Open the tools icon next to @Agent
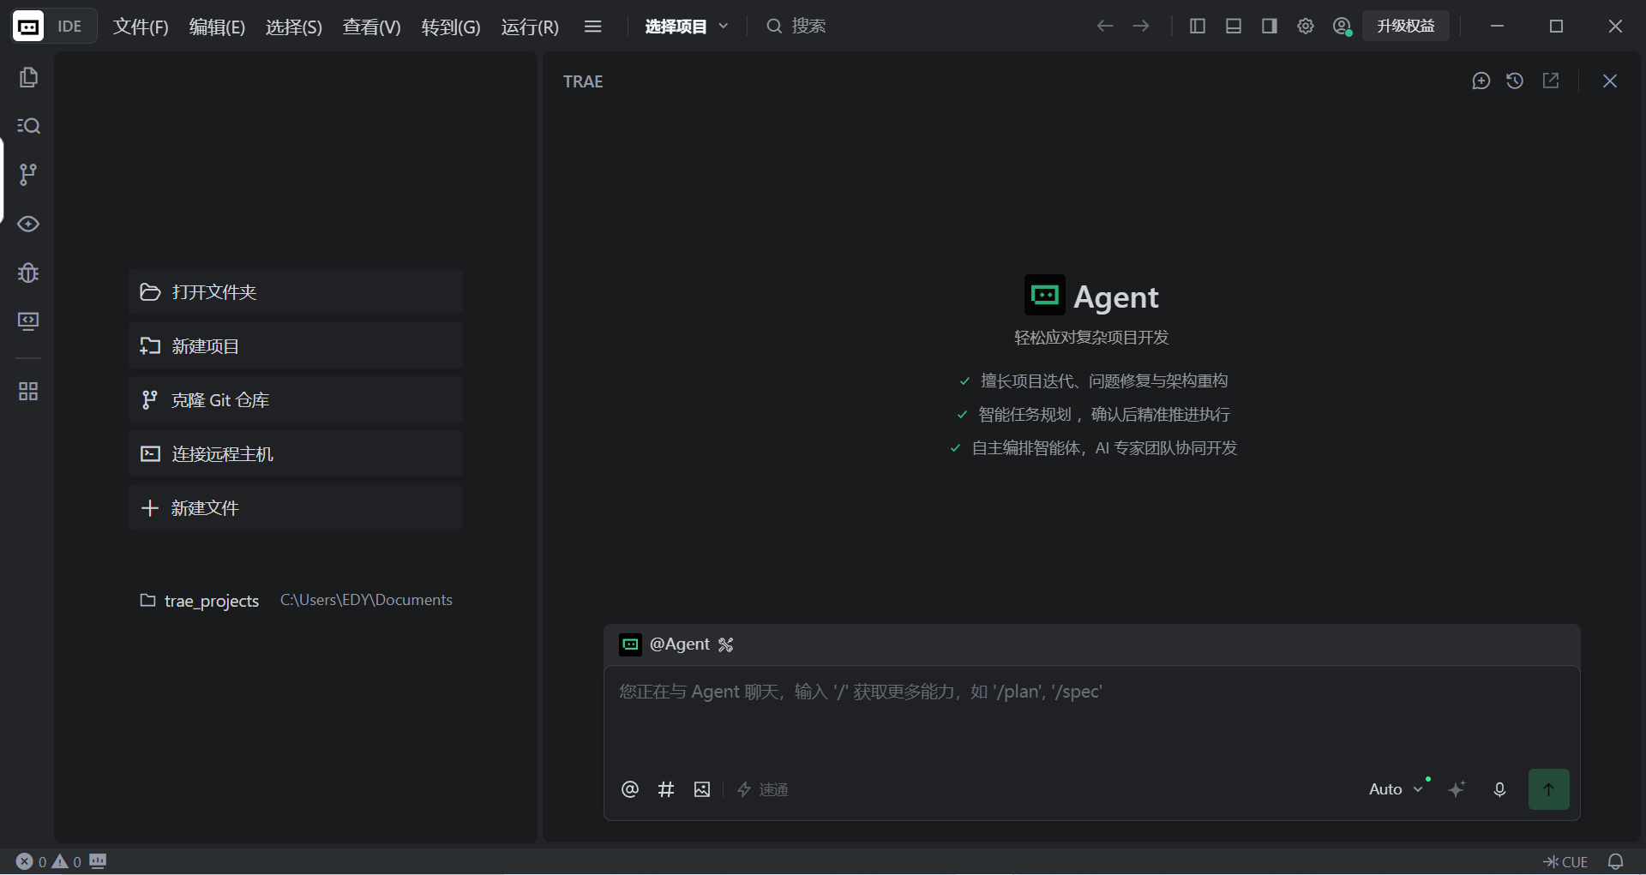The height and width of the screenshot is (875, 1646). 726,644
